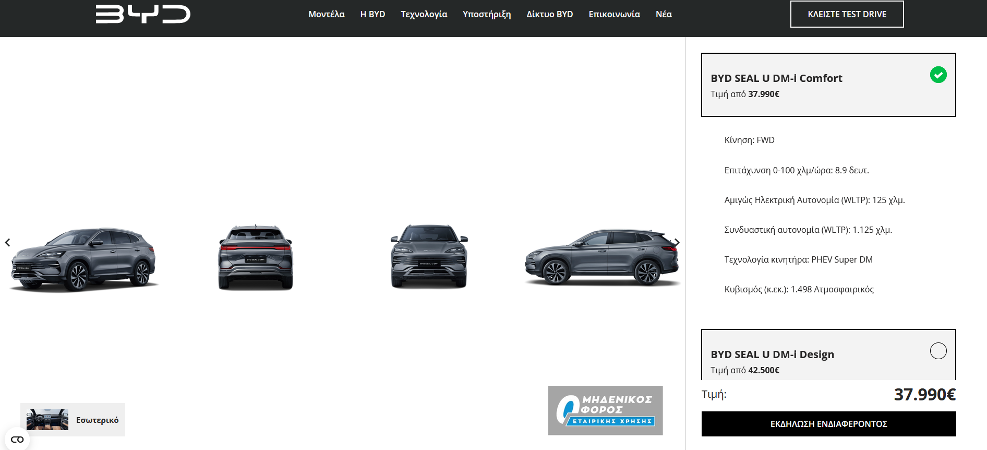Click the 'Επιτάχυνση 0-100' spec line
This screenshot has width=987, height=450.
[x=797, y=170]
